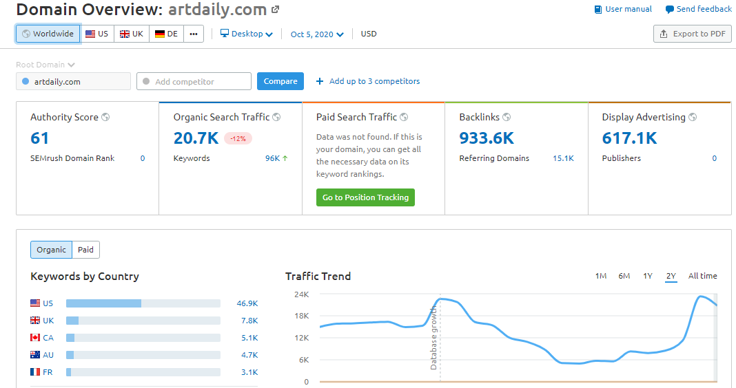Viewport: 736px width, 388px height.
Task: Click the Add competitor input field
Action: 194,81
